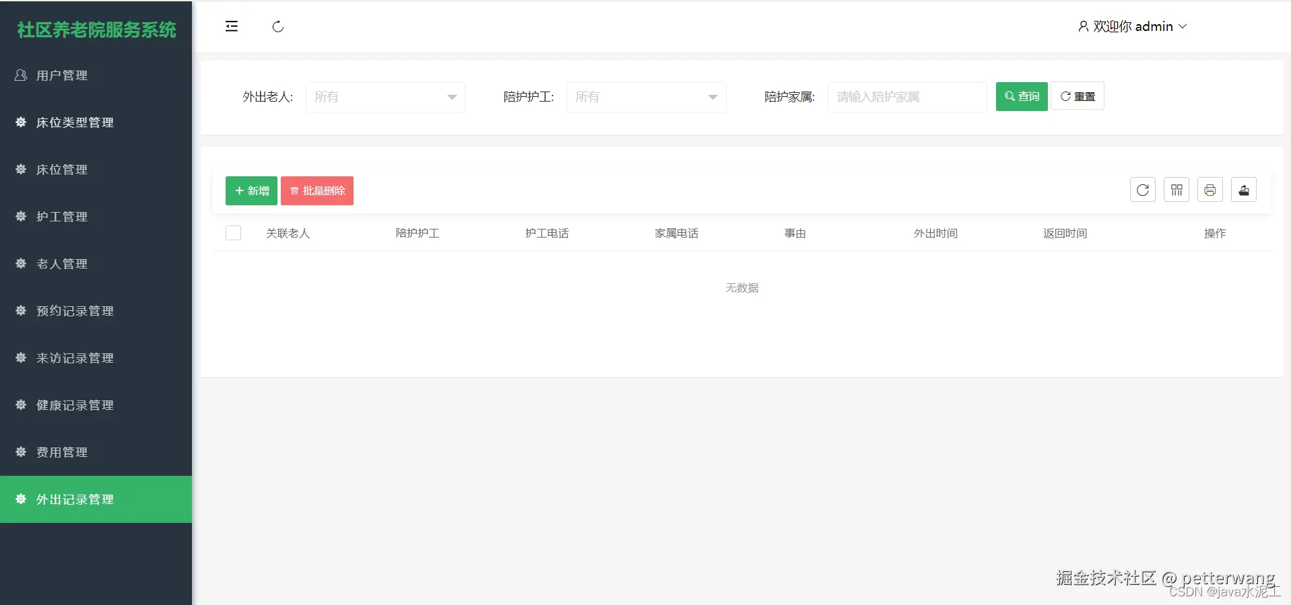Click the gear icon beside 预约记录管理
The height and width of the screenshot is (605, 1291).
[21, 310]
